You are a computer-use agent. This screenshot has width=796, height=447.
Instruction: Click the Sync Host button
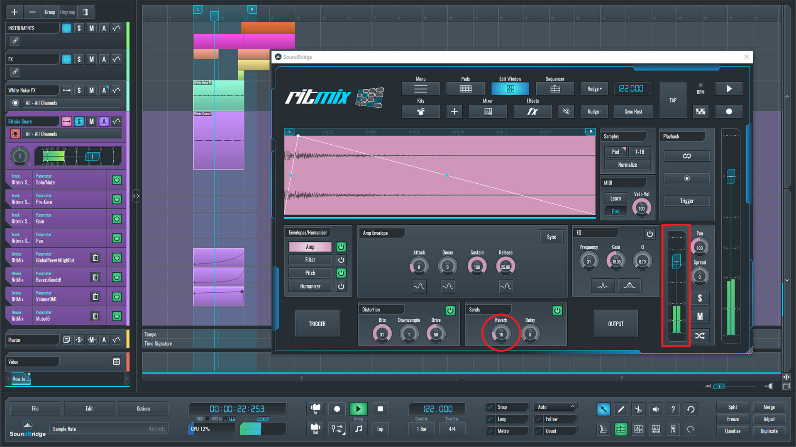633,112
